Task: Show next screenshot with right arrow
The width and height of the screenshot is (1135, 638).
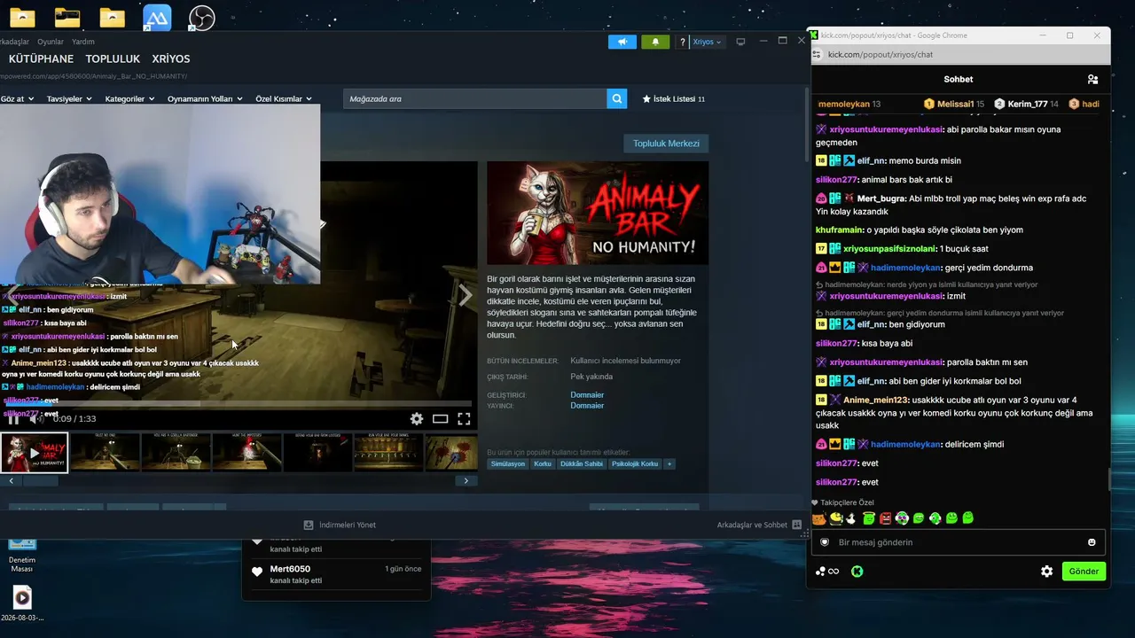Action: [x=466, y=296]
